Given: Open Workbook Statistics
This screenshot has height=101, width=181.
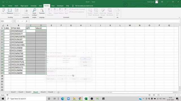Looking at the screenshot, I should (x=16, y=12).
